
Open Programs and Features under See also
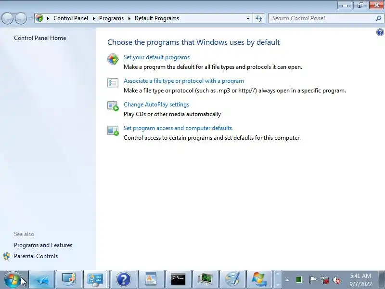tap(43, 245)
